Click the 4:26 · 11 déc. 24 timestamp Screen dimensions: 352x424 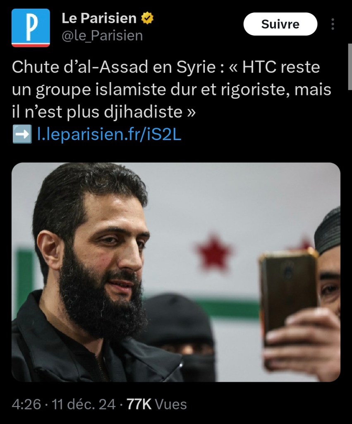(x=64, y=404)
